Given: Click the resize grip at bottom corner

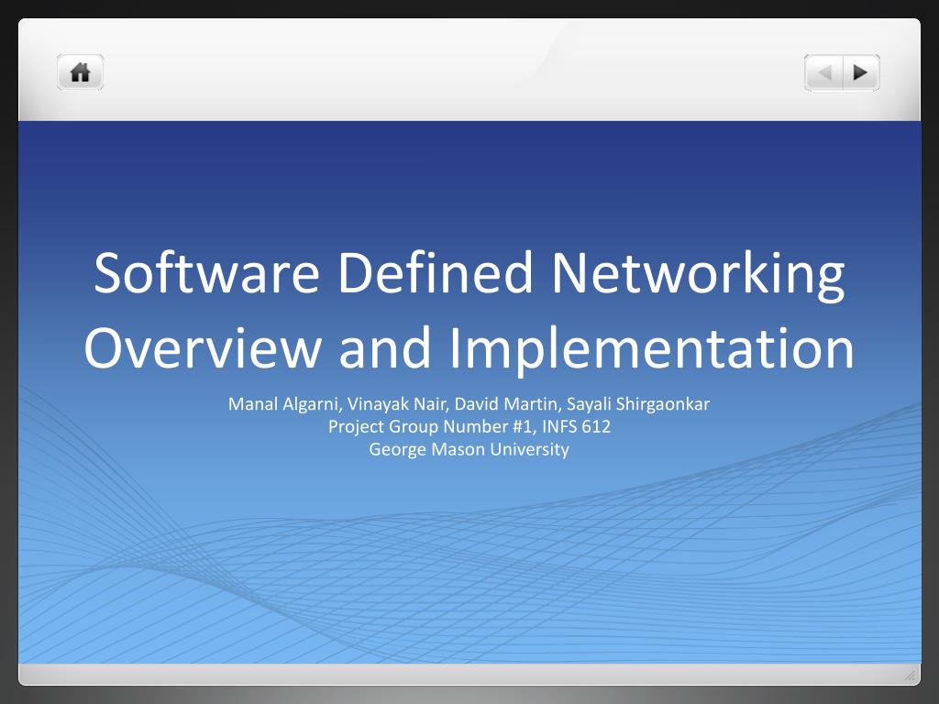Looking at the screenshot, I should click(910, 676).
